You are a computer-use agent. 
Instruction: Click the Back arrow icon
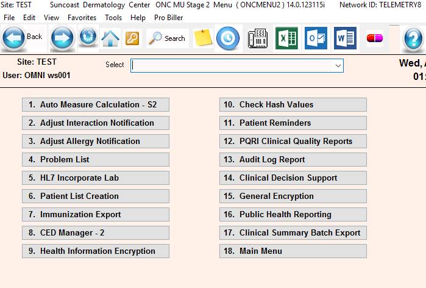[x=13, y=38]
